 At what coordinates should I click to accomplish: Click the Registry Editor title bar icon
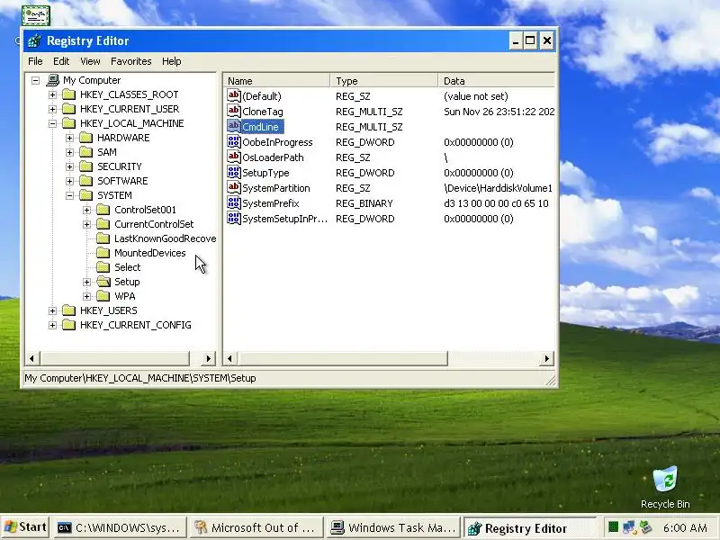[x=34, y=40]
